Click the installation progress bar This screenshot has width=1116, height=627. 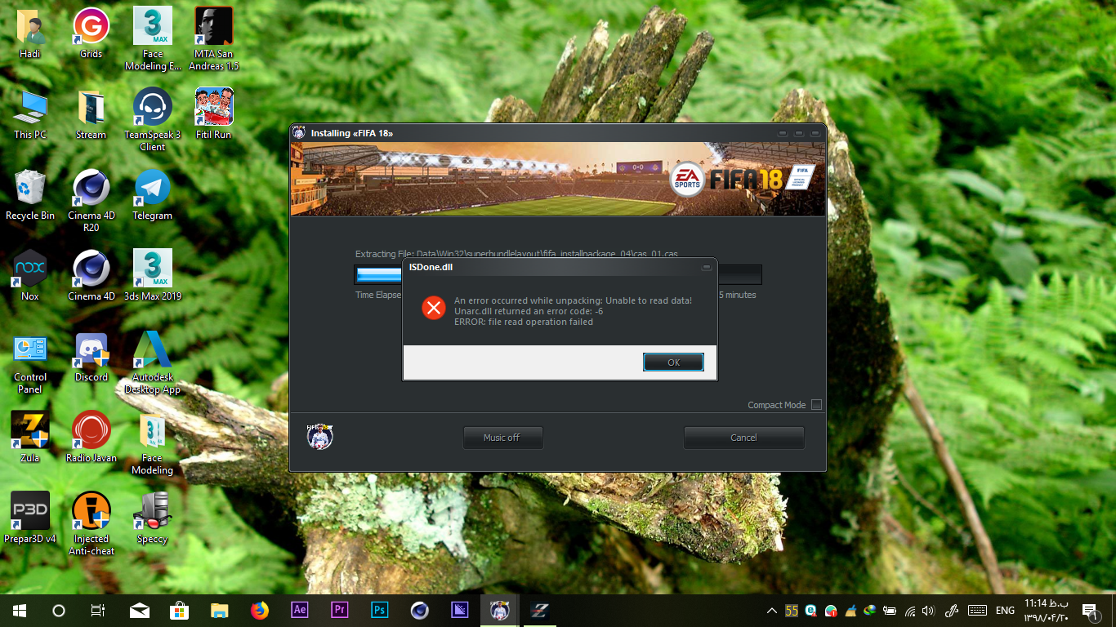(558, 274)
